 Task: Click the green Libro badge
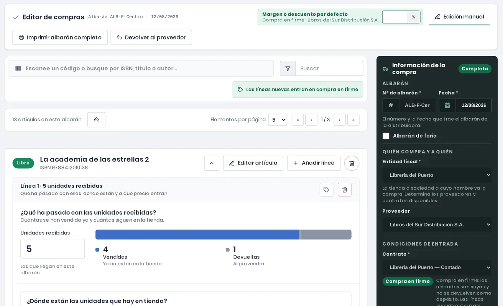pos(23,163)
